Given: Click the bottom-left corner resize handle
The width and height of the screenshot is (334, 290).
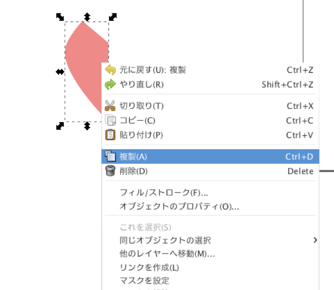Looking at the screenshot, I should [x=60, y=126].
